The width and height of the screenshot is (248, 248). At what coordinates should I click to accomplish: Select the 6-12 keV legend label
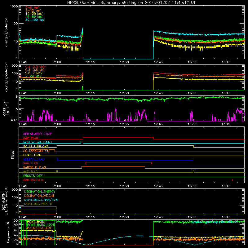click(x=33, y=11)
